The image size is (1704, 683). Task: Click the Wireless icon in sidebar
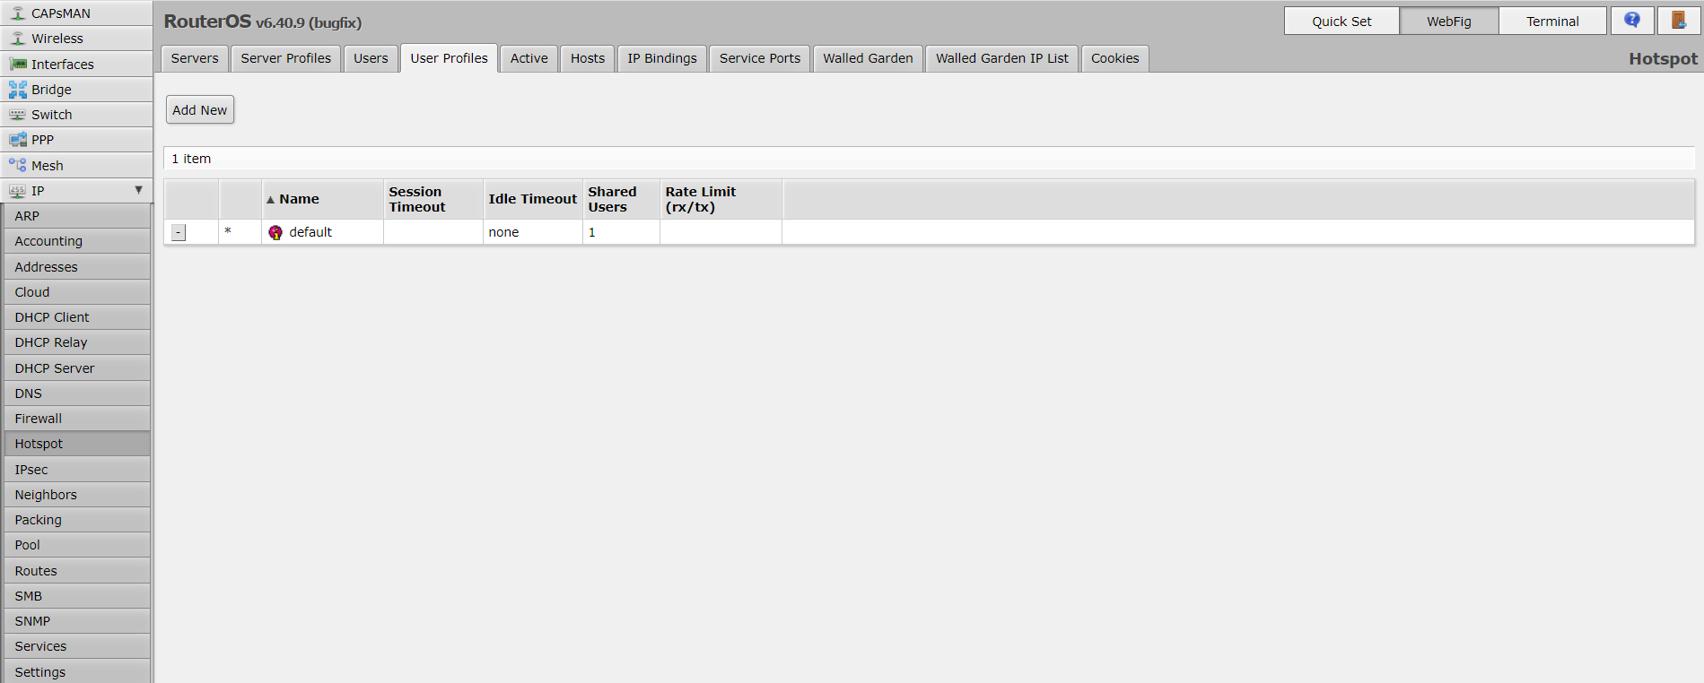click(x=18, y=39)
